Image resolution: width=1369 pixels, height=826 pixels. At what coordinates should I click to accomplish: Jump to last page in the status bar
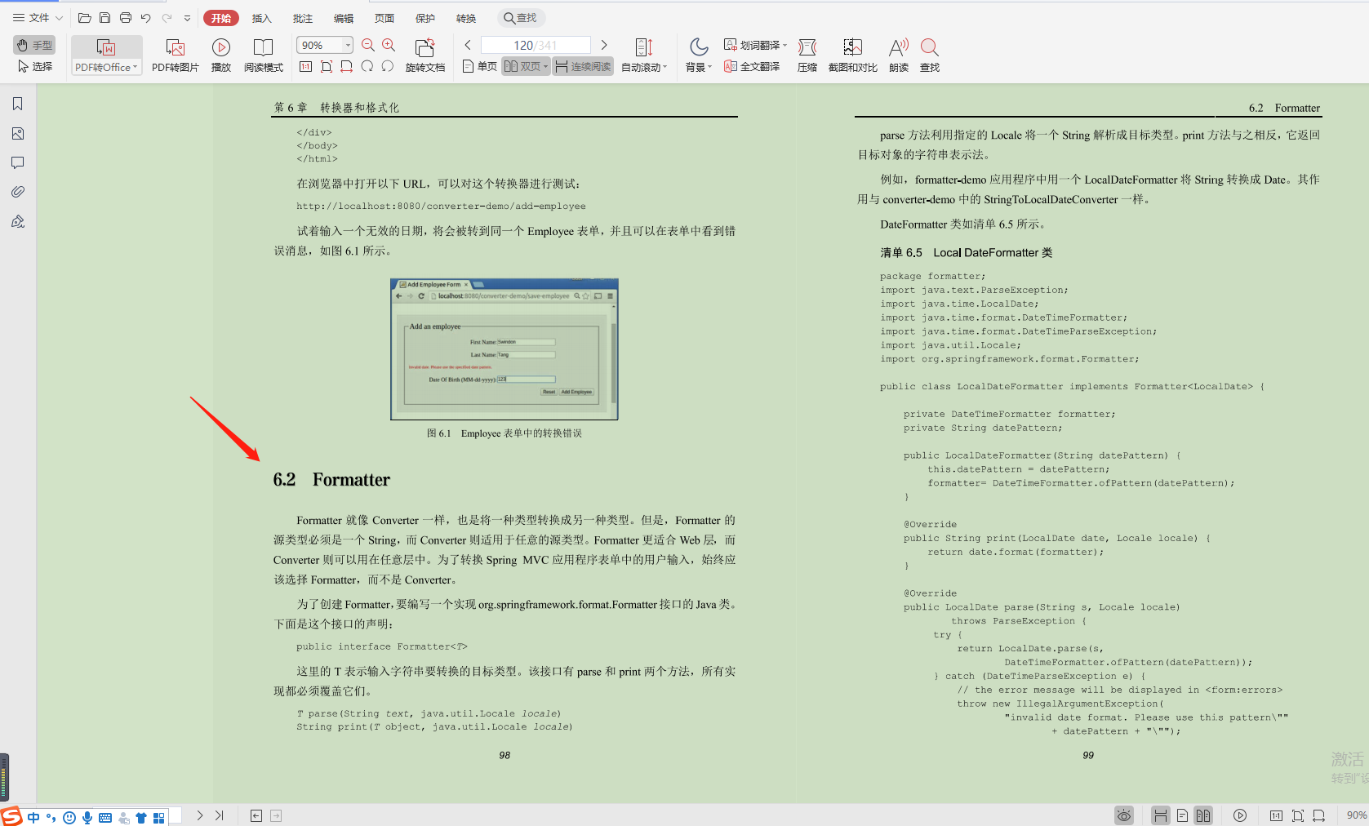(x=220, y=815)
